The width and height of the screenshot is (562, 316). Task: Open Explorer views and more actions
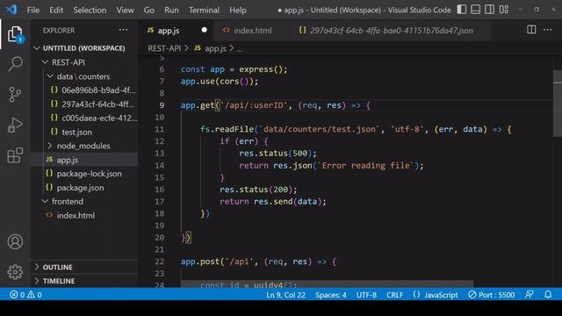click(123, 30)
